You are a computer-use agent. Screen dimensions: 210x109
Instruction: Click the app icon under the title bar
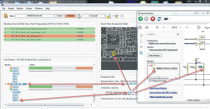pyautogui.click(x=2, y=5)
